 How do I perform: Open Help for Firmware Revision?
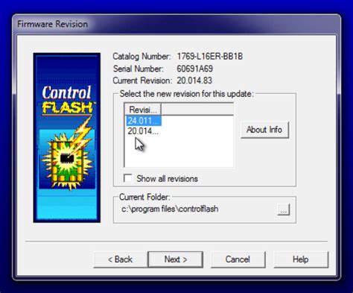click(301, 259)
